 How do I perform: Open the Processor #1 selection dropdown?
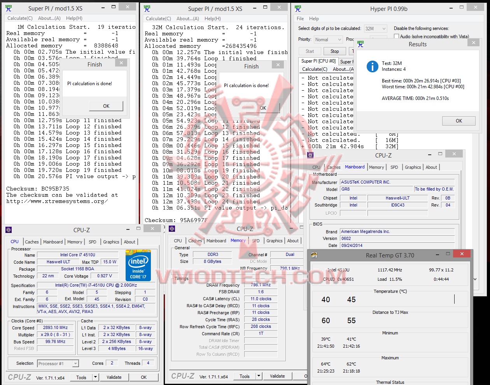(58, 364)
